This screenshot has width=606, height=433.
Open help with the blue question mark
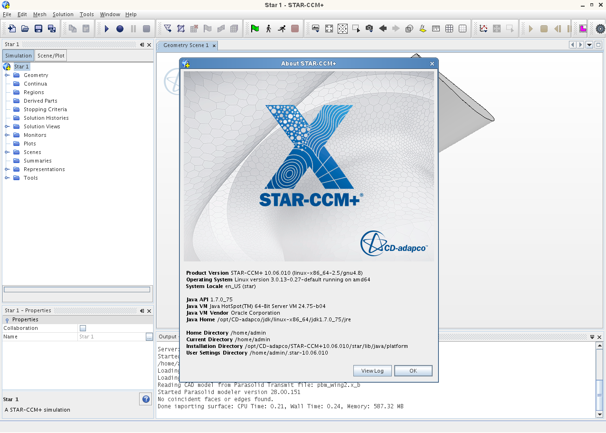[146, 399]
